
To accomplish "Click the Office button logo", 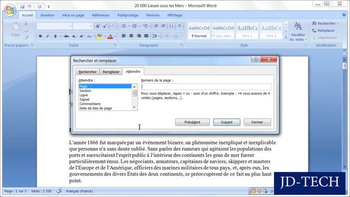I will click(10, 10).
